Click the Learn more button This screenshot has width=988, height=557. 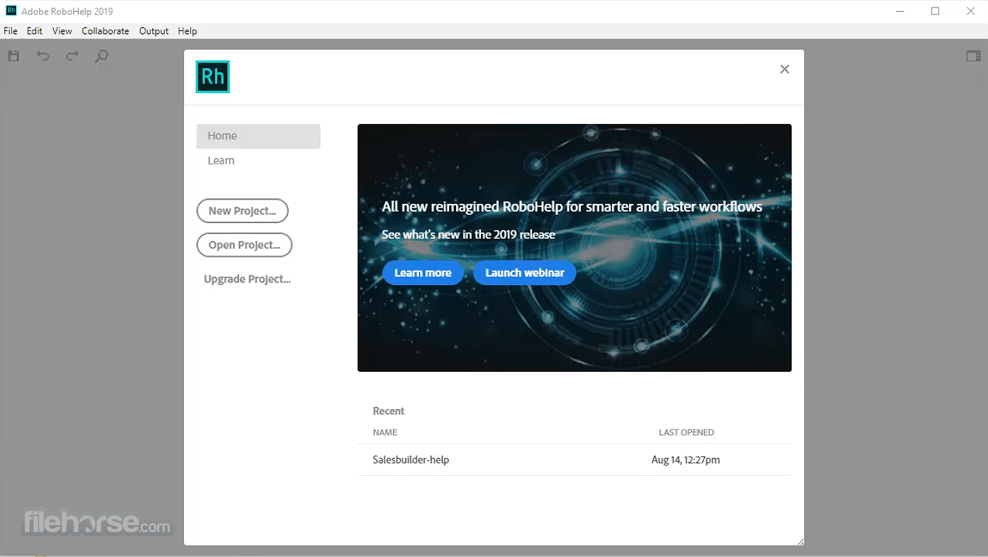[x=423, y=273]
